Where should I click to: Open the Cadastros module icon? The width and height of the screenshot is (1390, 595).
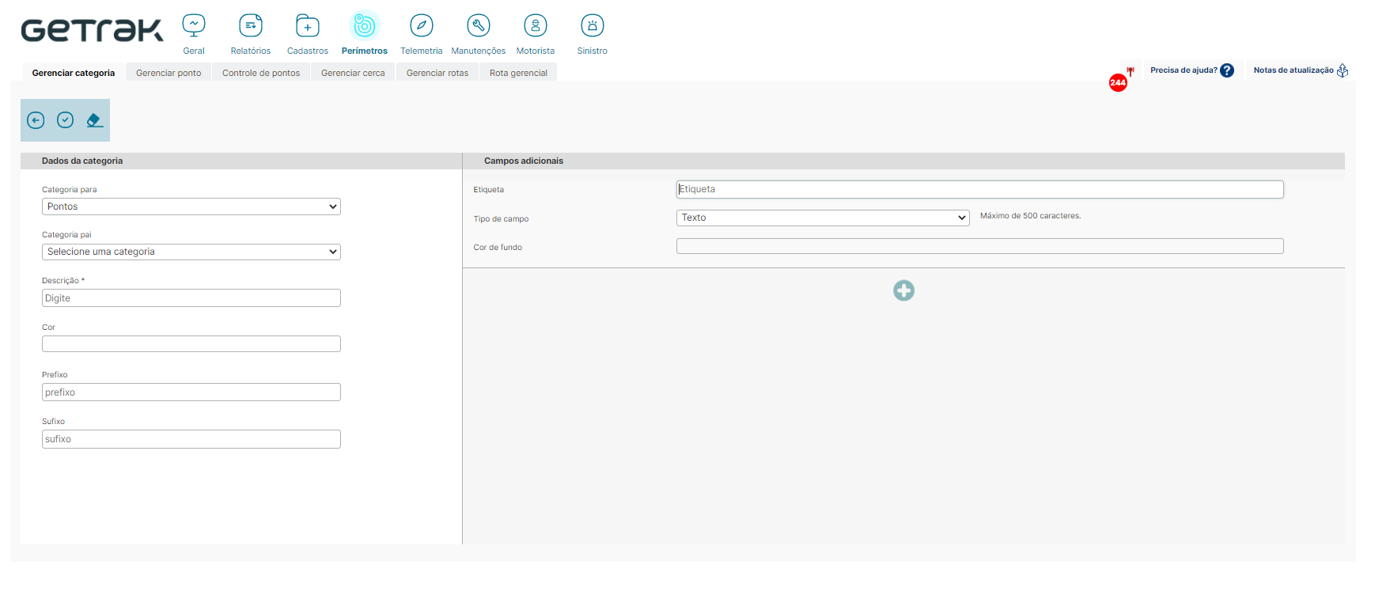pos(308,26)
